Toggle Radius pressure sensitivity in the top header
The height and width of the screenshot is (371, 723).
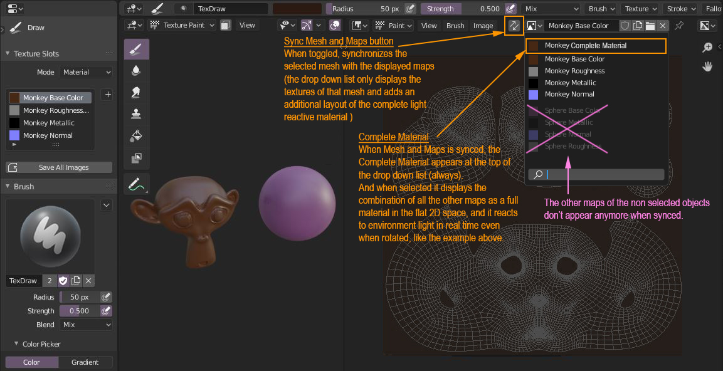tap(410, 9)
